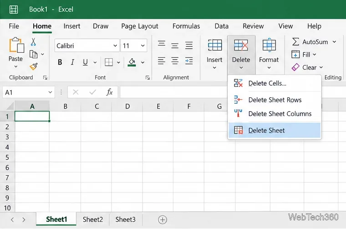The image size is (346, 229).
Task: Open the Page Layout tab
Action: (x=140, y=26)
